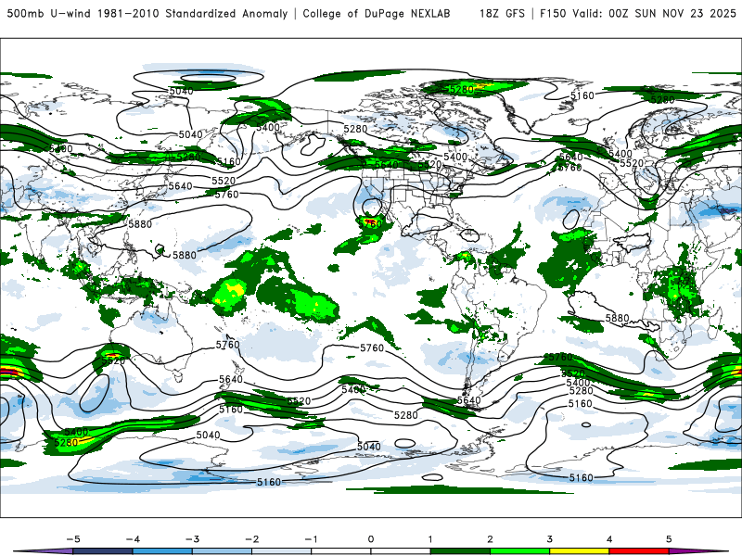The width and height of the screenshot is (742, 556).
Task: Click the navy -5 to -4 colorbar segment
Action: click(103, 551)
